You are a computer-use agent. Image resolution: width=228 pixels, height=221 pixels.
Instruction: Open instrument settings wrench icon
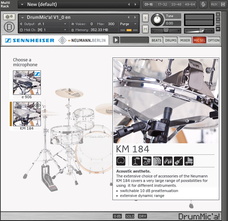click(x=9, y=17)
